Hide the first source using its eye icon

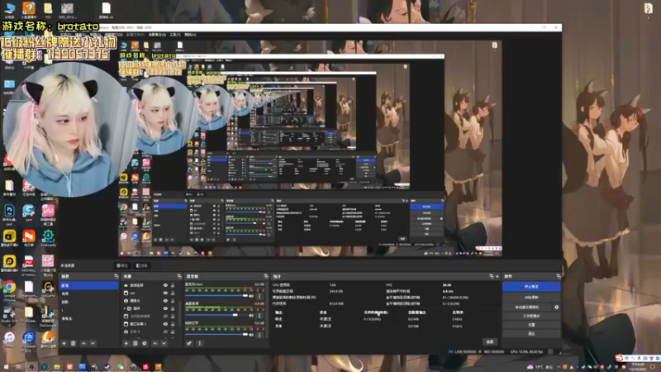[x=165, y=285]
